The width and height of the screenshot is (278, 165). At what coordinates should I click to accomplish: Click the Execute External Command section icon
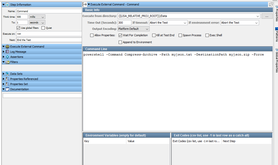[x=7, y=47]
